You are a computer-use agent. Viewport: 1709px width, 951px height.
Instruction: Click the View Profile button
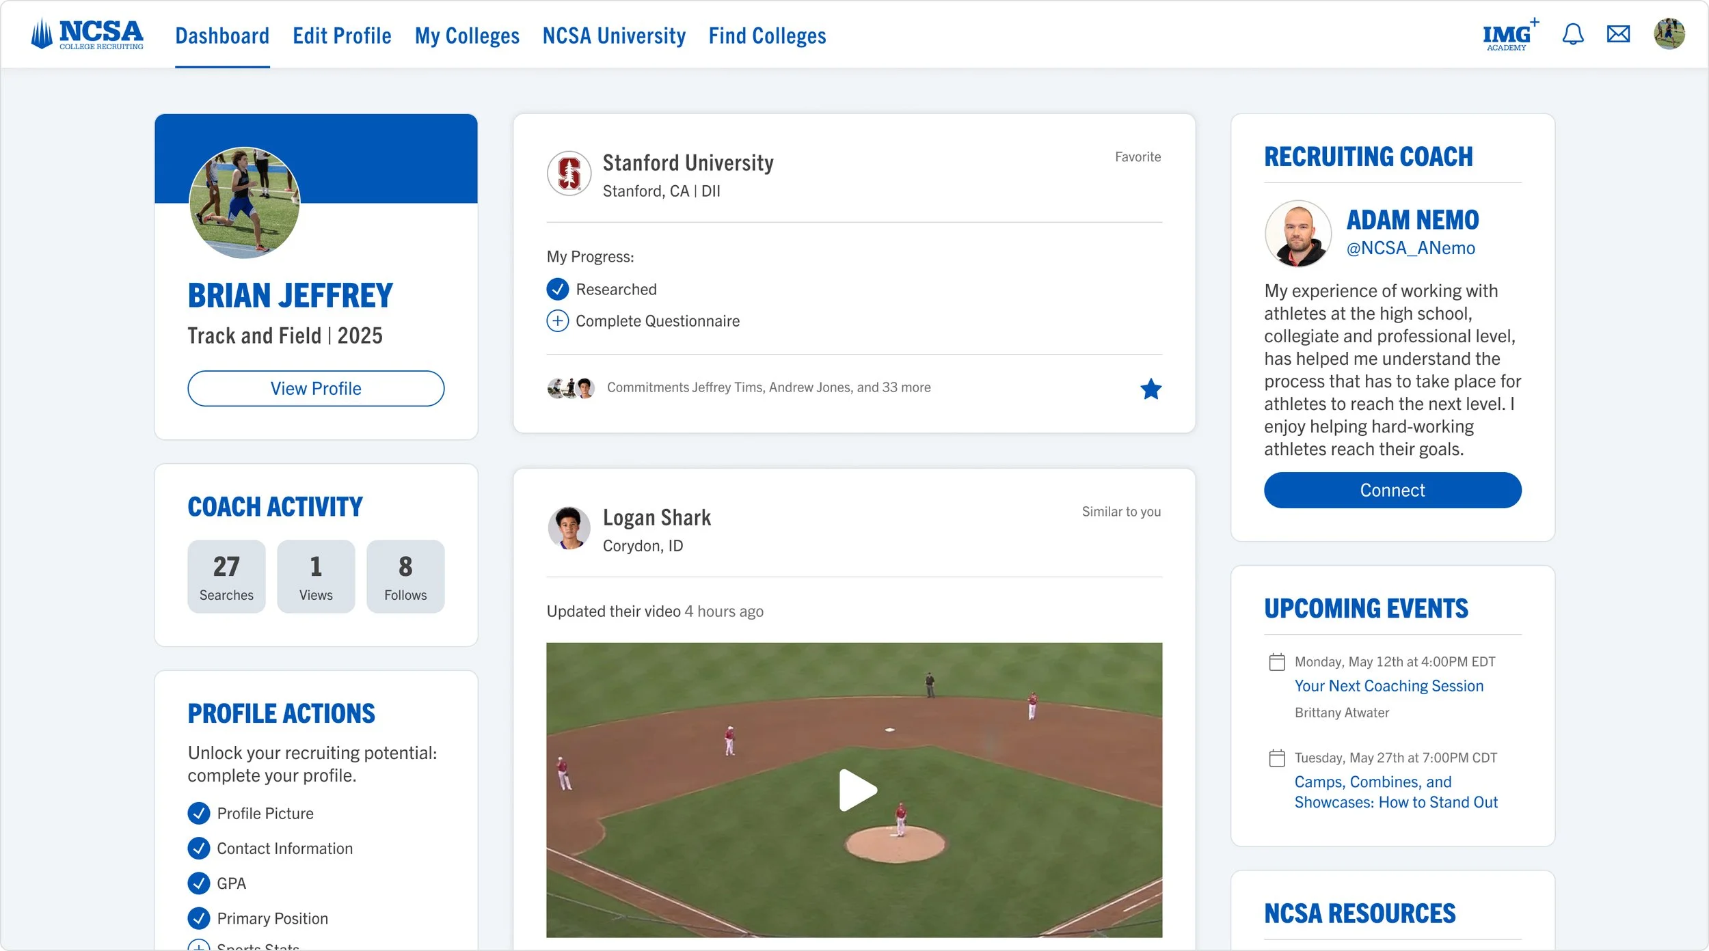[316, 389]
